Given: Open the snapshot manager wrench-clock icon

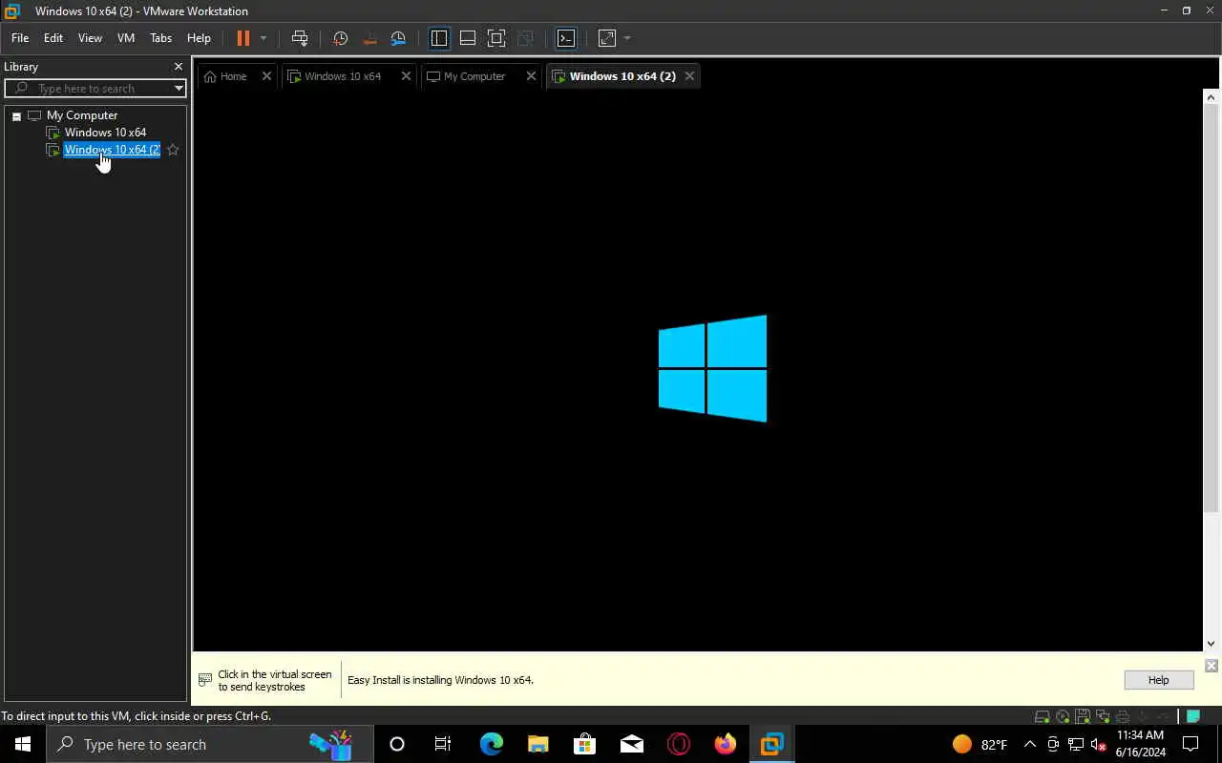Looking at the screenshot, I should (x=398, y=38).
